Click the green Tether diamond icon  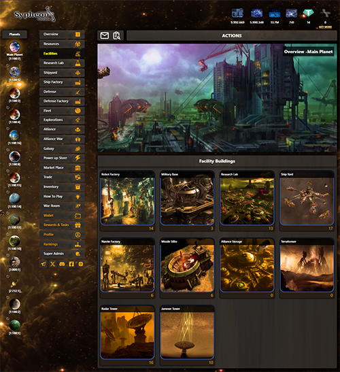(308, 14)
